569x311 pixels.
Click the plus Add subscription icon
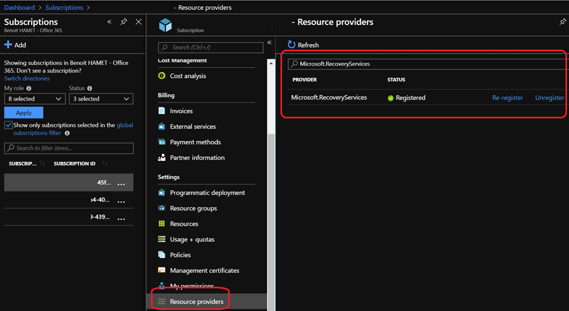coord(8,45)
